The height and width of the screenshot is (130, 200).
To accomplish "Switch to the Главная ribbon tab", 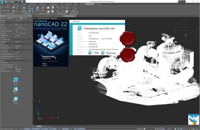I will pyautogui.click(x=8, y=4).
